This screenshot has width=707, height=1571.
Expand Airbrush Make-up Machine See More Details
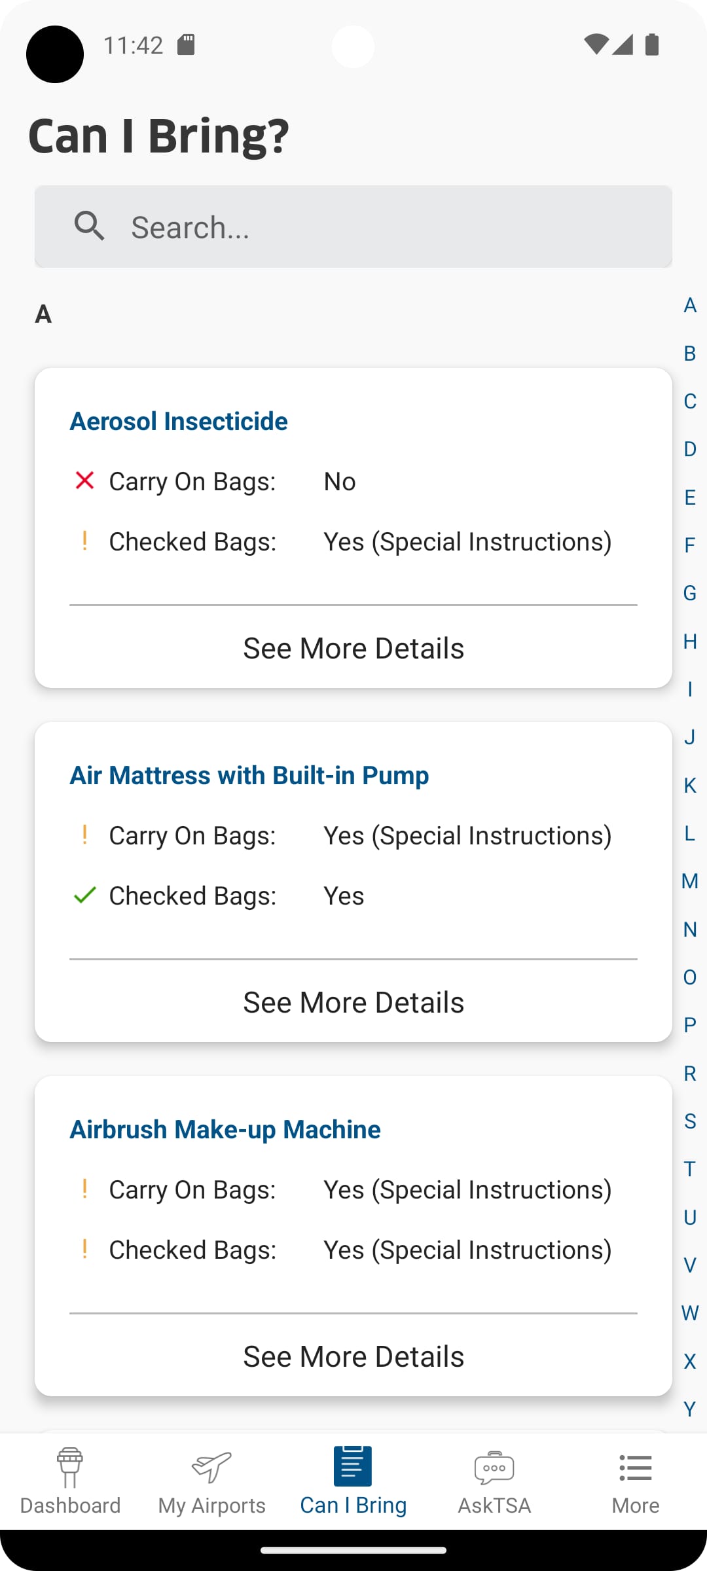[353, 1357]
